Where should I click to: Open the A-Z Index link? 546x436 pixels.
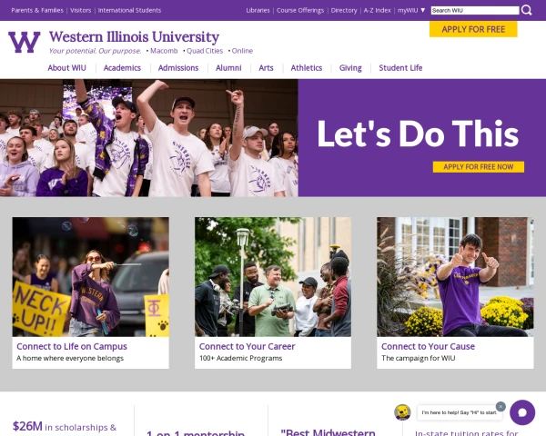point(377,10)
